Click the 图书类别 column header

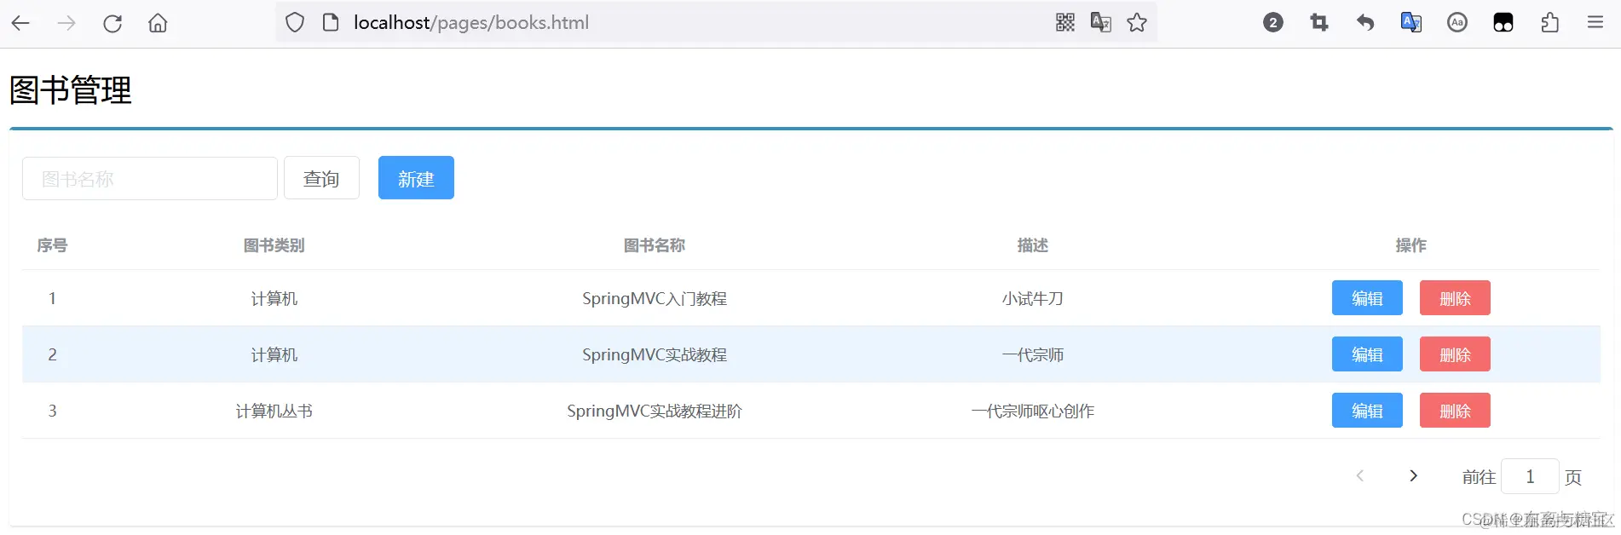pos(274,245)
